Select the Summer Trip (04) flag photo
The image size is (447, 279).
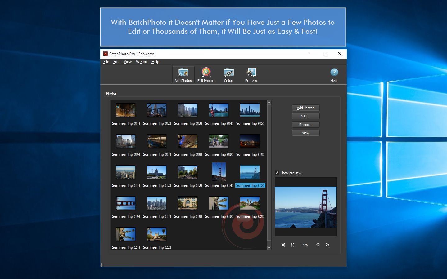click(x=219, y=110)
